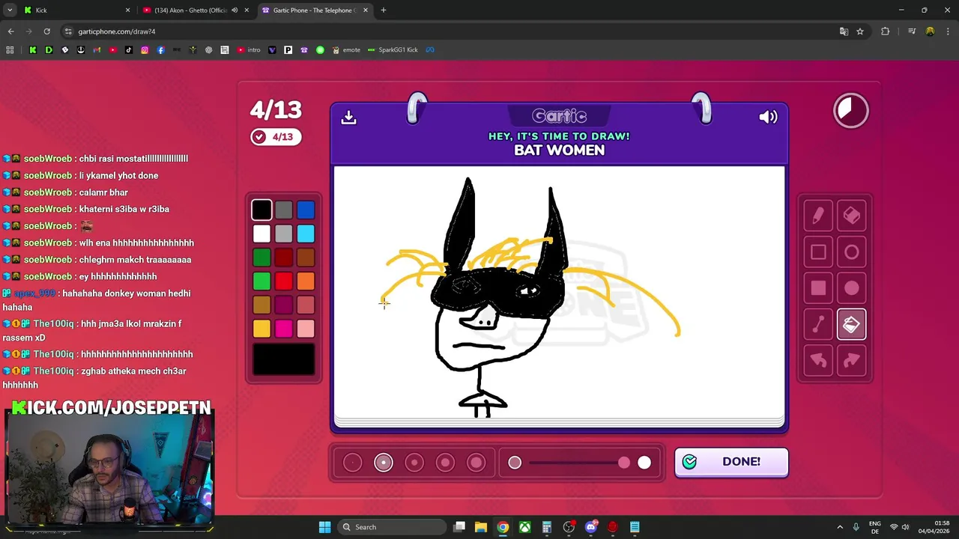Pick the bright green color swatch
This screenshot has width=959, height=539.
pos(261,281)
